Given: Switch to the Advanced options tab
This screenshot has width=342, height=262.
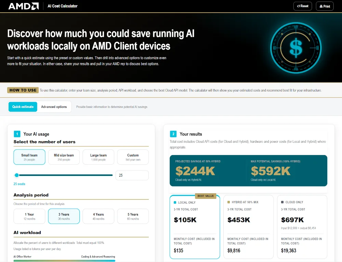Looking at the screenshot, I should point(54,107).
